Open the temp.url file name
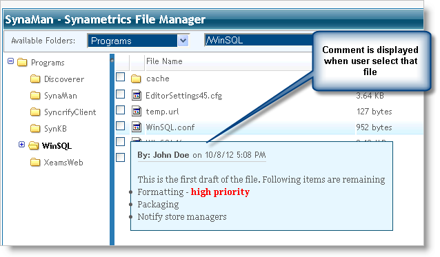Image resolution: width=440 pixels, height=257 pixels. click(162, 112)
